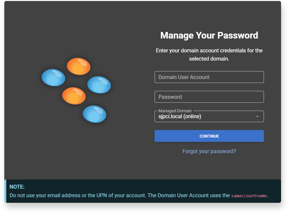
Task: Open the Forgot your password? link
Action: 209,151
